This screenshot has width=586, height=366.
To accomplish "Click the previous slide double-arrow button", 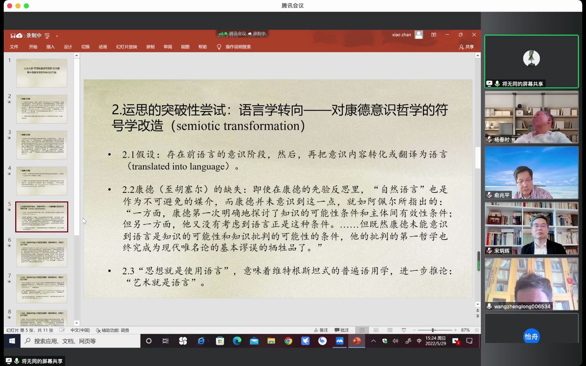I will [x=477, y=310].
